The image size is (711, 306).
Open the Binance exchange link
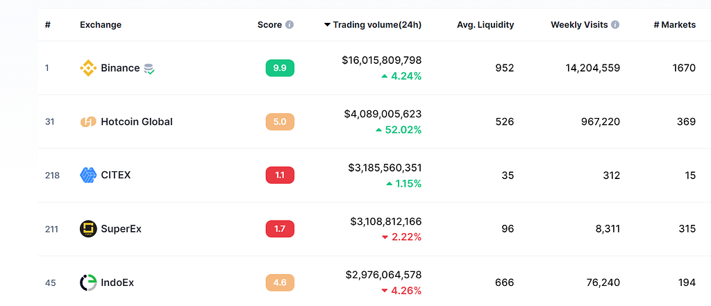tap(120, 68)
